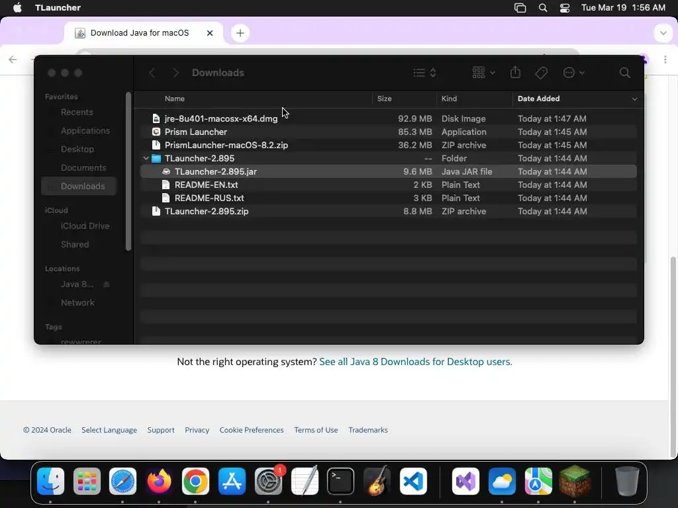678x508 pixels.
Task: Open the Finder Group-by grid dropdown
Action: click(x=483, y=73)
